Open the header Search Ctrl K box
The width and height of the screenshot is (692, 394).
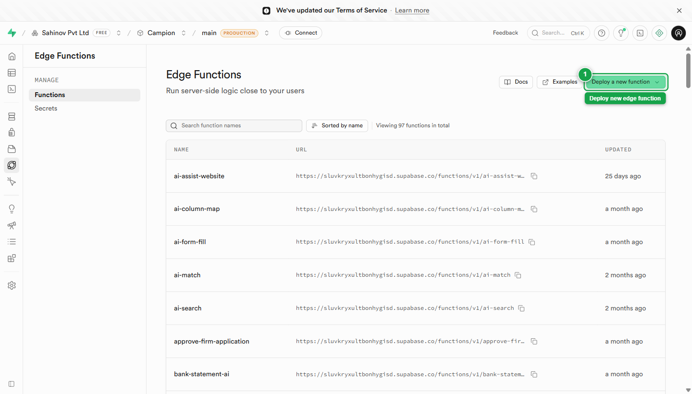click(x=558, y=33)
